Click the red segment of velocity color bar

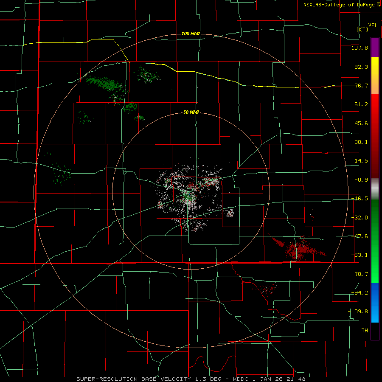[x=375, y=136]
